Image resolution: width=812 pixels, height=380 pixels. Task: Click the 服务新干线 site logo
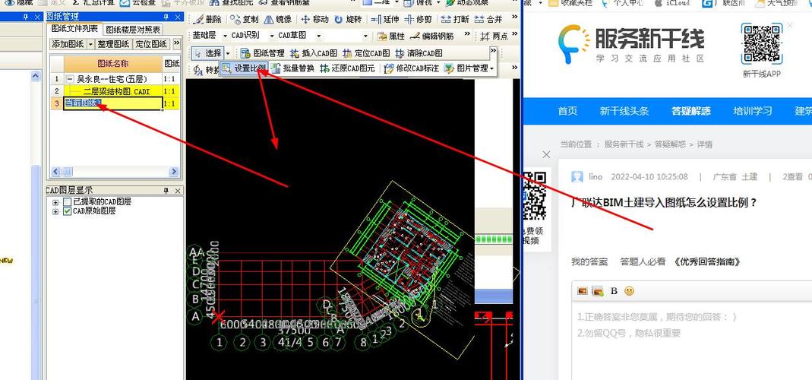(x=630, y=43)
